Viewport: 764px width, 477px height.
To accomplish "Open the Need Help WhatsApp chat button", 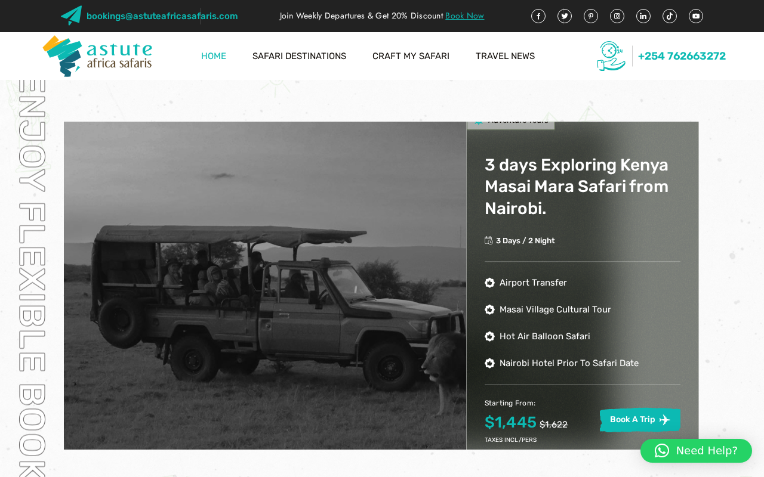I will tap(696, 451).
